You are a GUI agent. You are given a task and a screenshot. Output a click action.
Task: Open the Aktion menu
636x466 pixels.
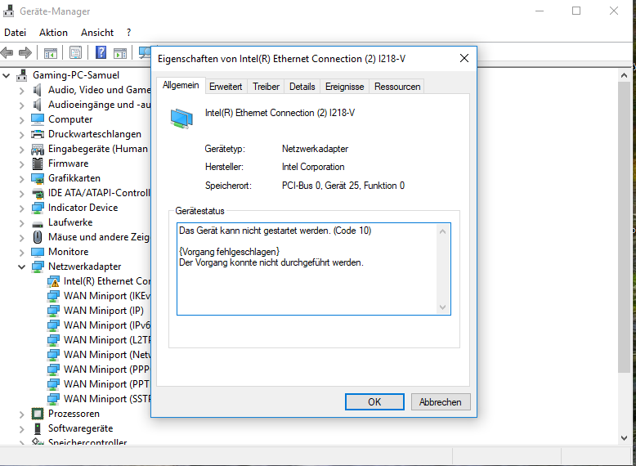53,33
